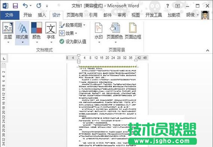Open the 样式集 (Style Set) icon
Screen dimensions: 213x147
coord(22,28)
